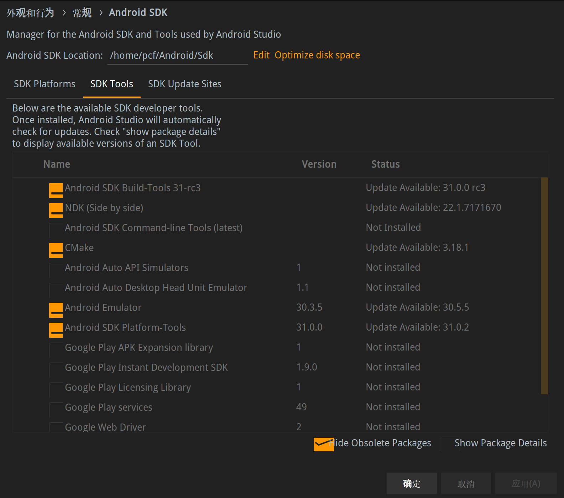This screenshot has height=498, width=564.
Task: Select 'Update Available: 22.1.7171670' status
Action: 433,208
